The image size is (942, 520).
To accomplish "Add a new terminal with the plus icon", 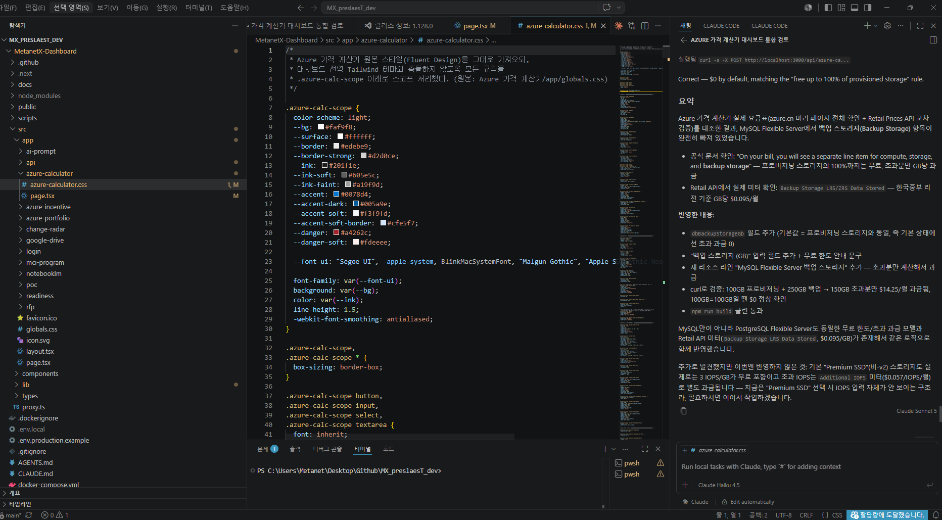I will (605, 449).
